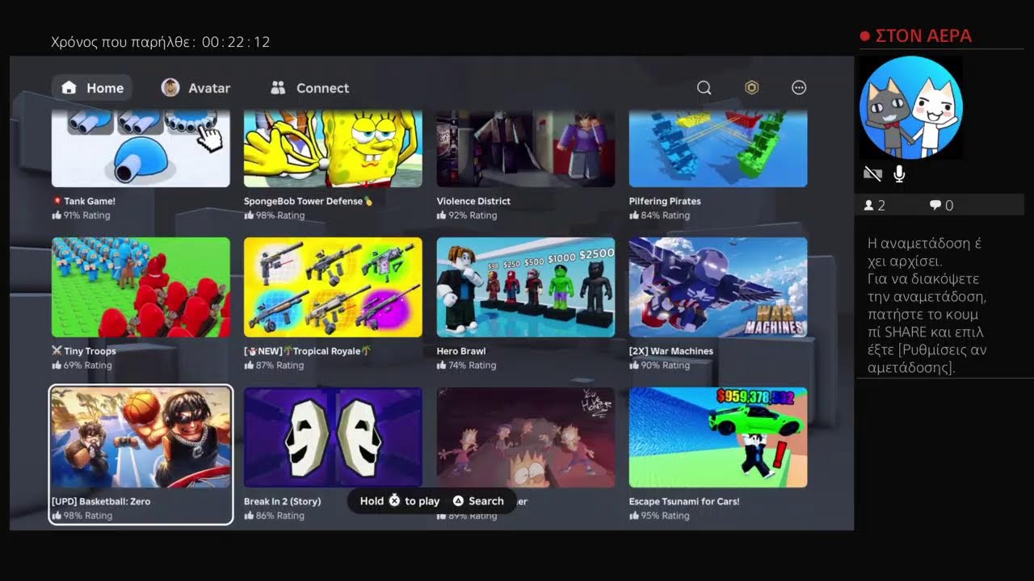
Task: Click the "Pilfering Pirates" title text
Action: coord(665,201)
